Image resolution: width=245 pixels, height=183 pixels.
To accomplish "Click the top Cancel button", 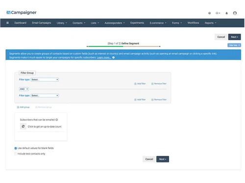I will pyautogui.click(x=221, y=37).
